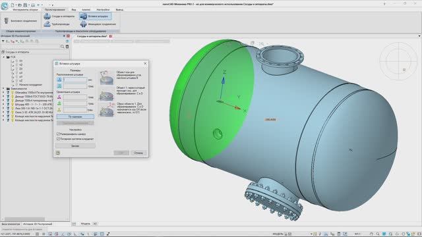Image resolution: width=422 pixels, height=237 pixels.
Task: Click the Отмена button
Action: [x=138, y=153]
